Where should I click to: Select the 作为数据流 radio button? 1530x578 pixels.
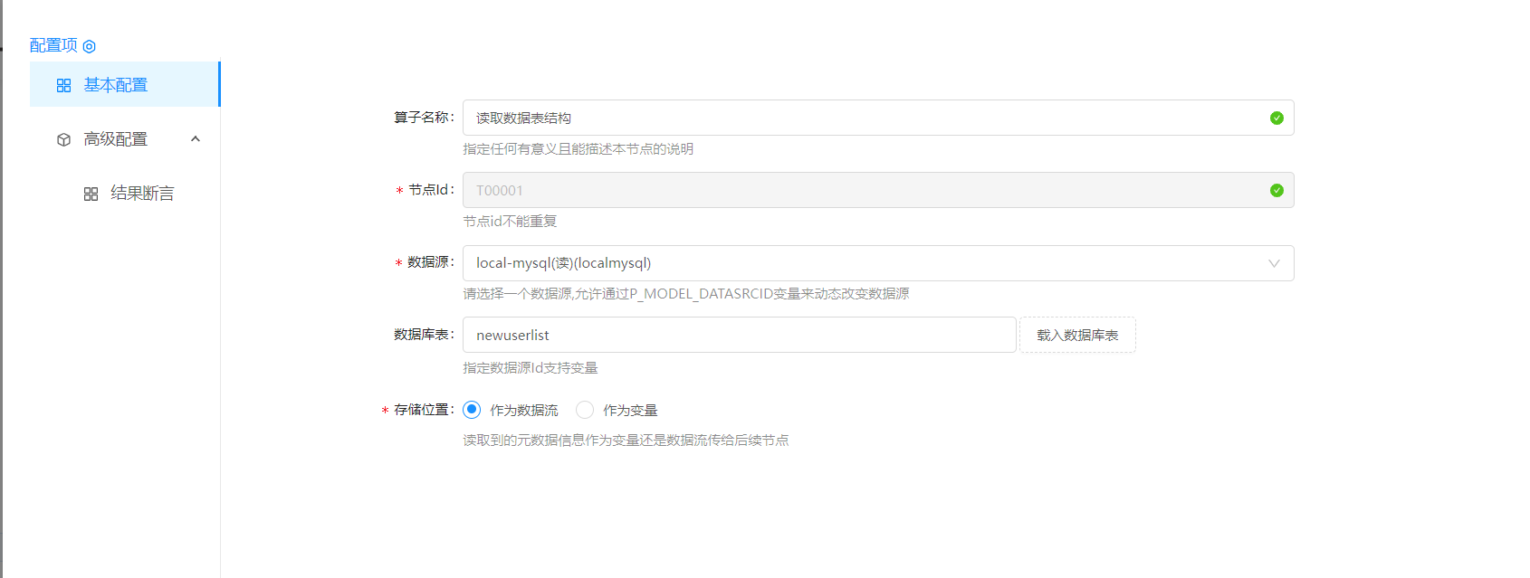(x=472, y=410)
